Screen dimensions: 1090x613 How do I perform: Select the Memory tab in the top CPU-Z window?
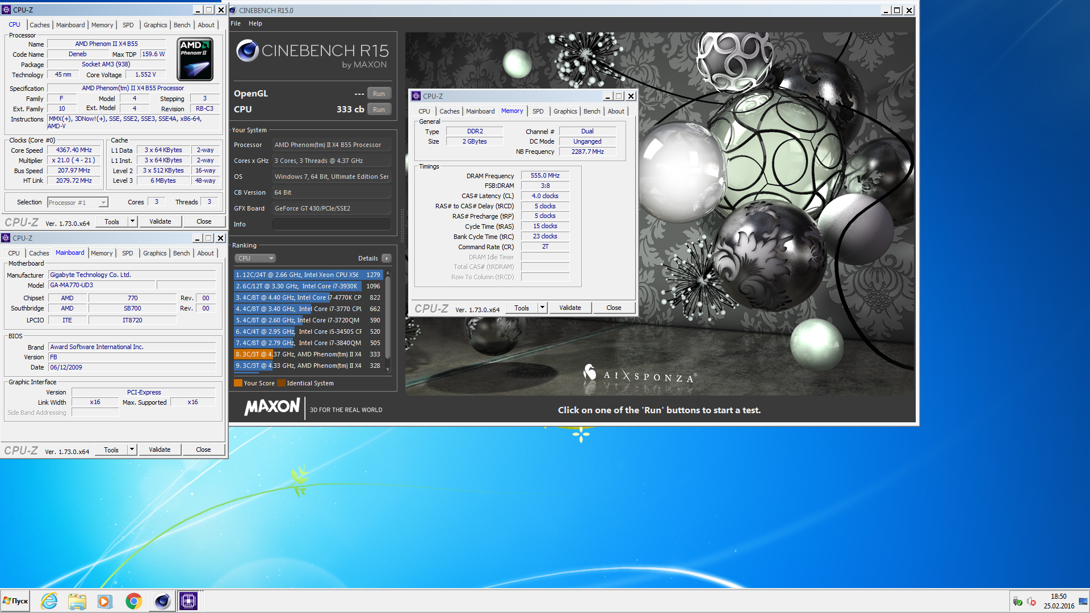click(102, 25)
